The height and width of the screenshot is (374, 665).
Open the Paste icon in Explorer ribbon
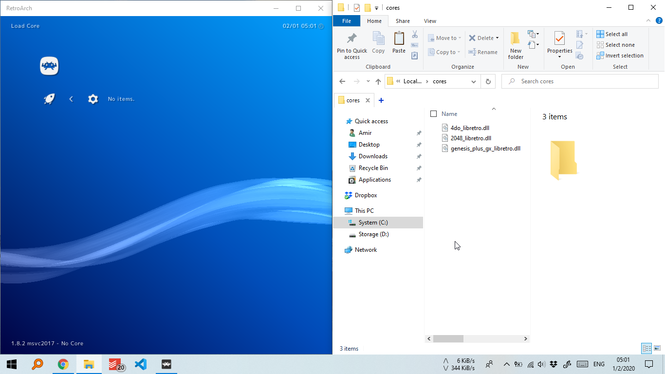[x=399, y=41]
